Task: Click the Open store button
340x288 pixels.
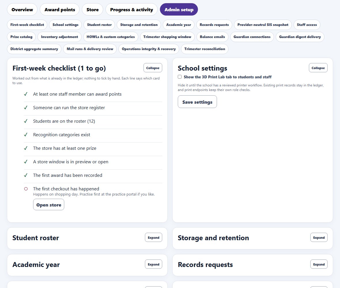Action: click(49, 205)
